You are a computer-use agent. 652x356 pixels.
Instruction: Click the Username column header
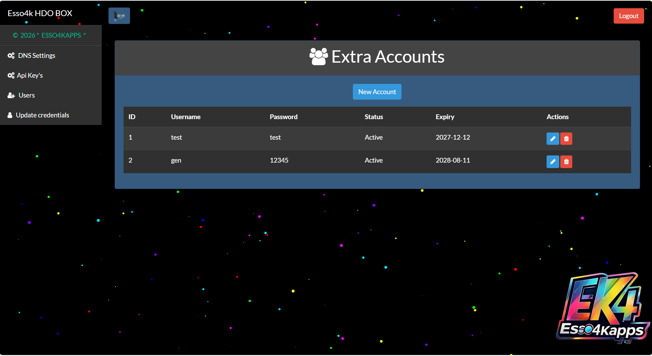pos(186,117)
